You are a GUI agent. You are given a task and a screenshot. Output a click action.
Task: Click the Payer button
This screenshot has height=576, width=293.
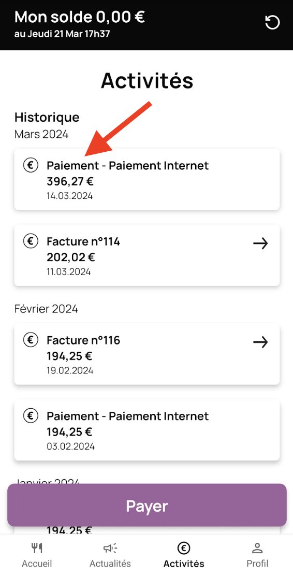pyautogui.click(x=147, y=505)
